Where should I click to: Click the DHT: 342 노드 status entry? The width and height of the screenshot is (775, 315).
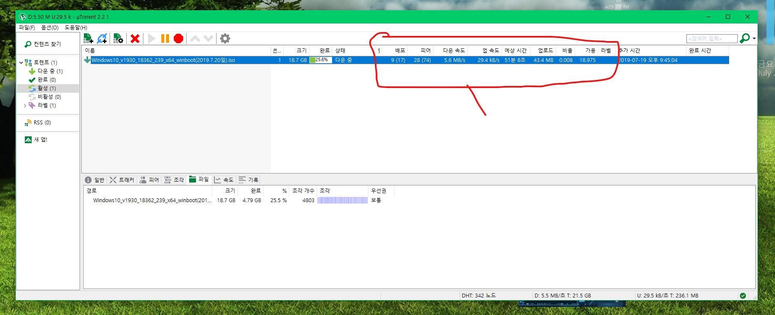[478, 295]
